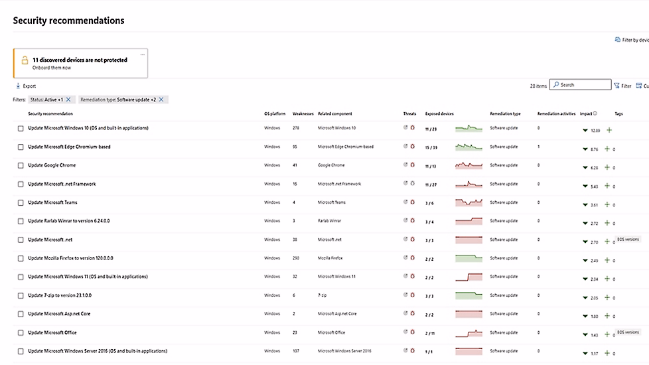
Task: Expand impact arrow for Update Microsoft Teams
Action: pyautogui.click(x=585, y=205)
